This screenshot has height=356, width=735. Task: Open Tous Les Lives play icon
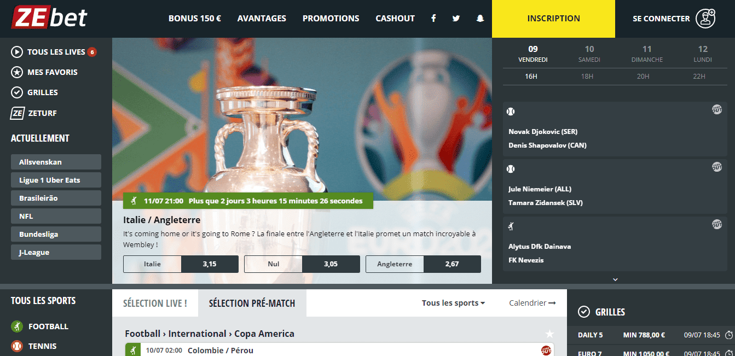click(x=17, y=52)
